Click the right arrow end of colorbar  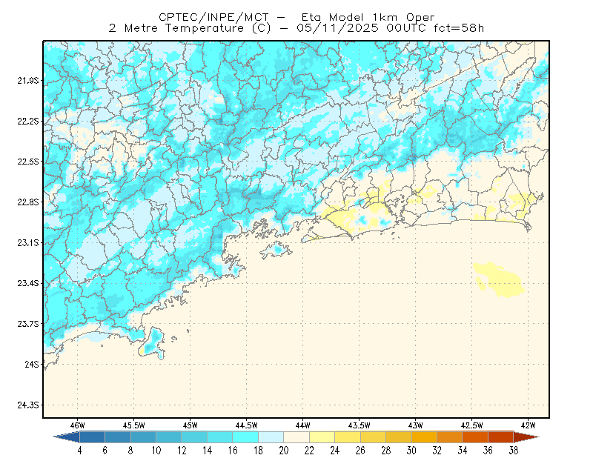[x=526, y=437]
